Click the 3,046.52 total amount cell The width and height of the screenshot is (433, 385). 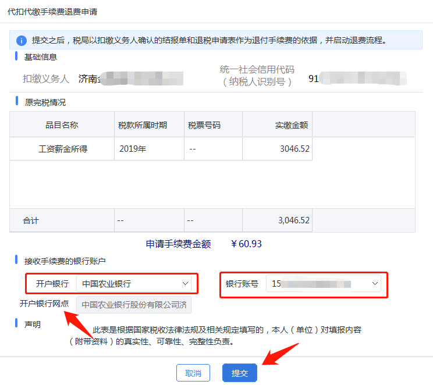pyautogui.click(x=294, y=221)
